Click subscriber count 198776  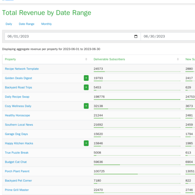point(99,97)
